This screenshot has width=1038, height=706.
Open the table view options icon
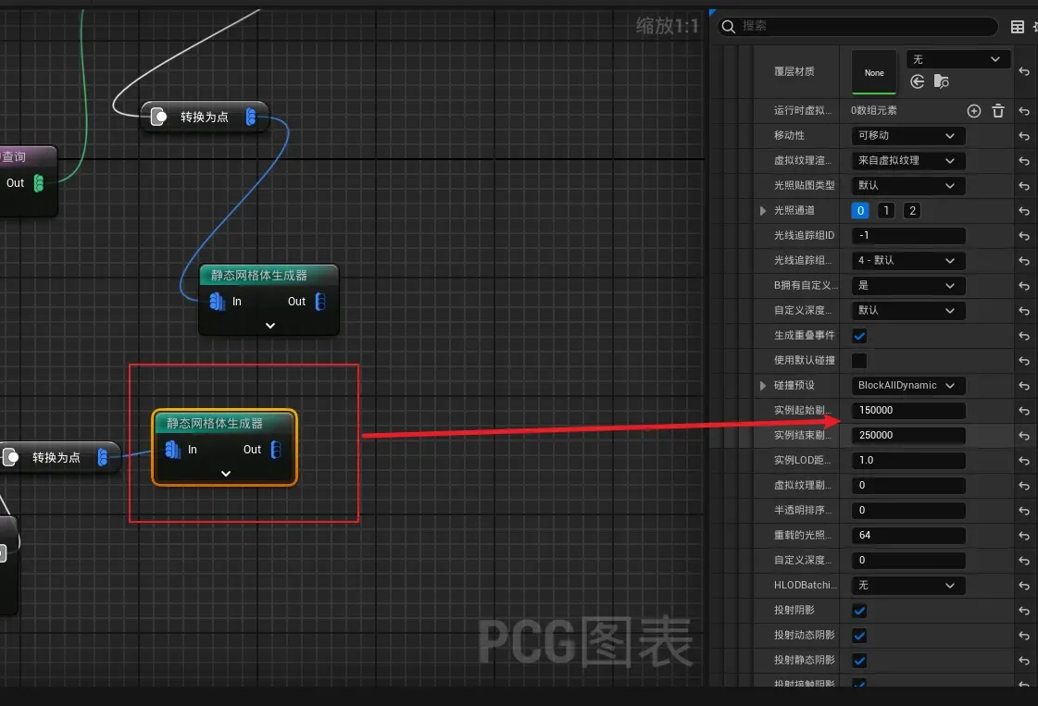point(1018,27)
